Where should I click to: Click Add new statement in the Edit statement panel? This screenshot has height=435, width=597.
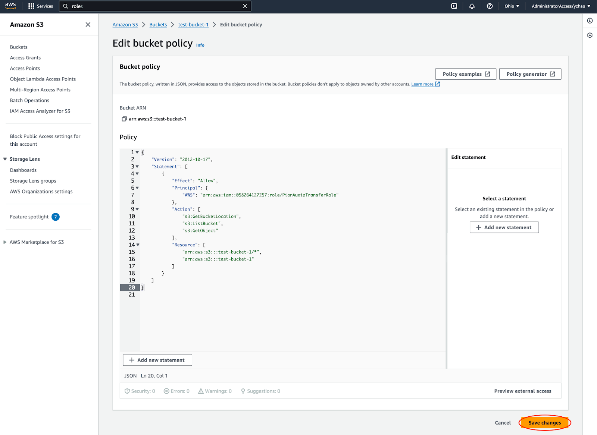click(504, 227)
